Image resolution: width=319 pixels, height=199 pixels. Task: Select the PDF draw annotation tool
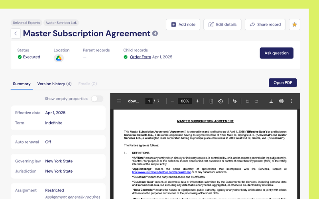[x=234, y=101]
